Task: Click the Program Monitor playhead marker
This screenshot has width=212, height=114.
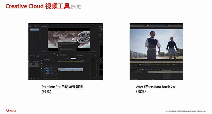Action: point(55,53)
